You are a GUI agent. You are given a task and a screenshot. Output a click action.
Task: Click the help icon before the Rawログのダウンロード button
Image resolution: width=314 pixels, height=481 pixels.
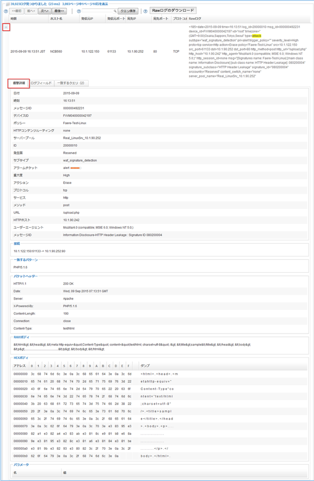point(145,11)
